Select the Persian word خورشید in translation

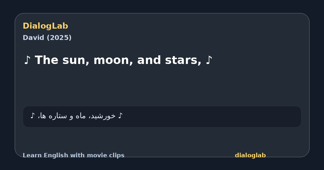pyautogui.click(x=103, y=116)
